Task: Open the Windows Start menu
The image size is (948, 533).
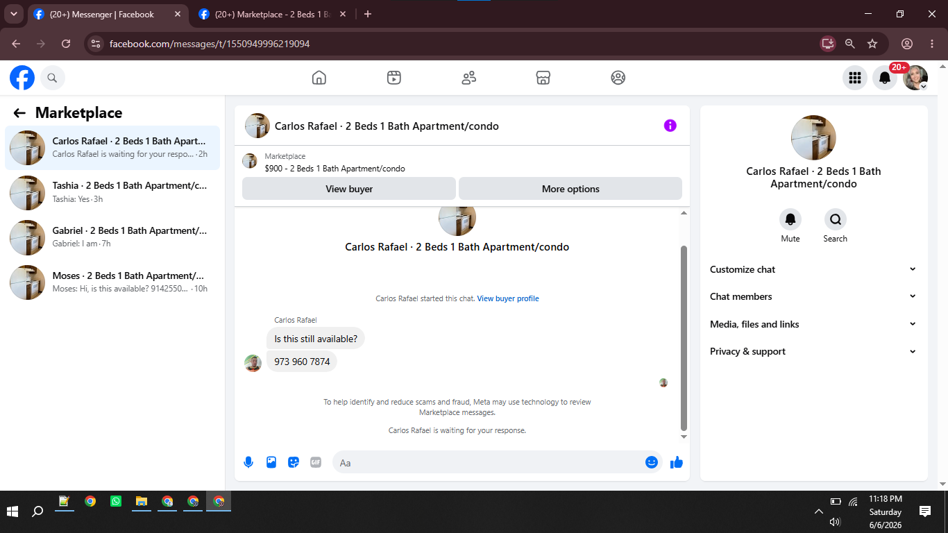Action: [12, 511]
